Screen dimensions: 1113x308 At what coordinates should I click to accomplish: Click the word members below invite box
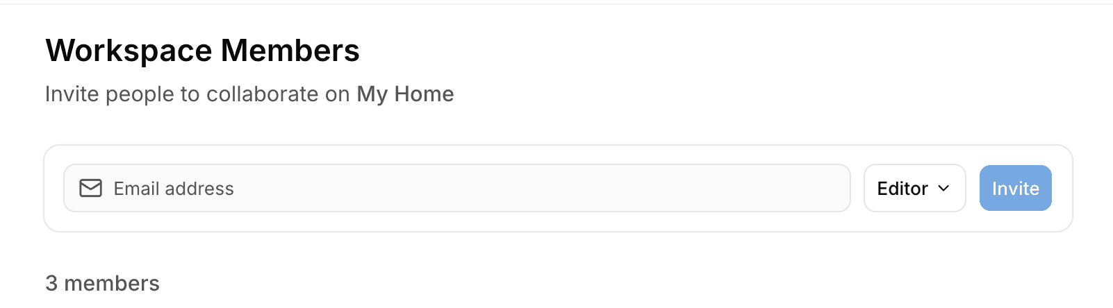(x=112, y=283)
